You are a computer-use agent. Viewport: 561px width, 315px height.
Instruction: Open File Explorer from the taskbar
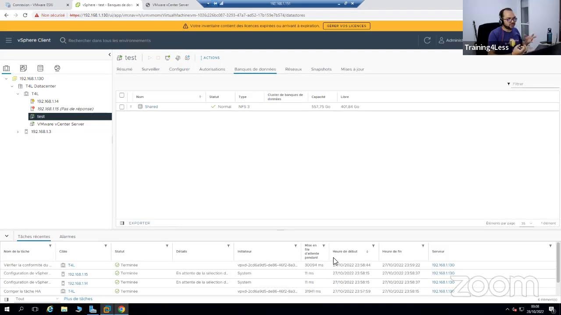tap(64, 309)
